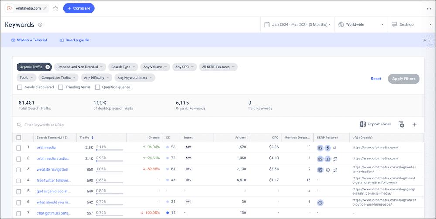
Task: Enable the Question queries checkbox
Action: 98,87
